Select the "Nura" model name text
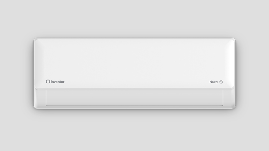The image size is (269, 151). (214, 82)
